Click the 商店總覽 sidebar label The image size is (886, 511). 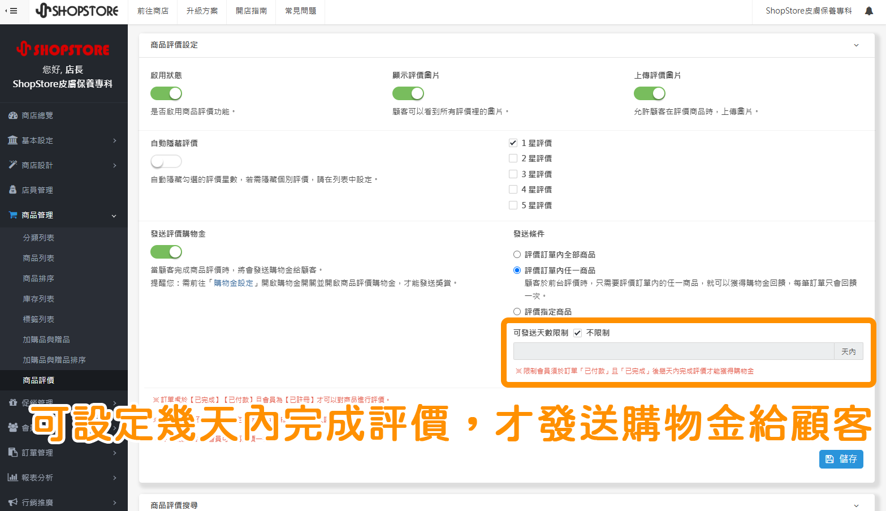pyautogui.click(x=37, y=115)
